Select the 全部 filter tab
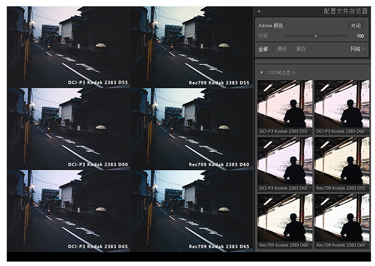Viewport: 375px width, 266px height. click(263, 49)
